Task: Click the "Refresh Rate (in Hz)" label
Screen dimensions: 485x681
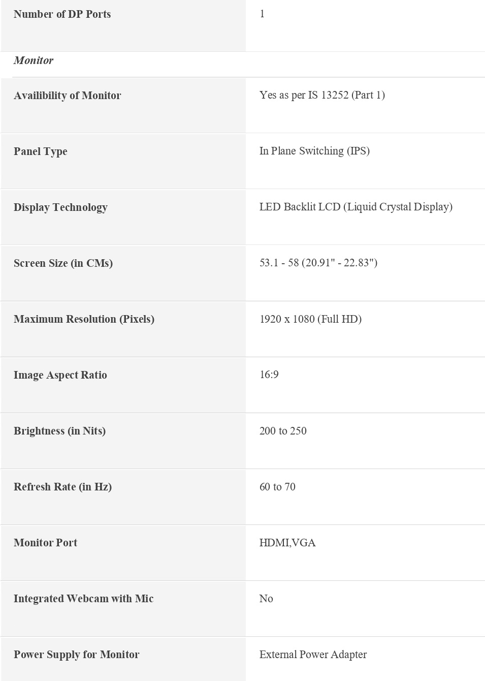Action: 62,487
